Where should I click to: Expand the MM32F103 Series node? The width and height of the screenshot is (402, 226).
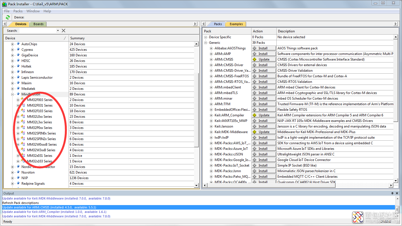point(18,111)
